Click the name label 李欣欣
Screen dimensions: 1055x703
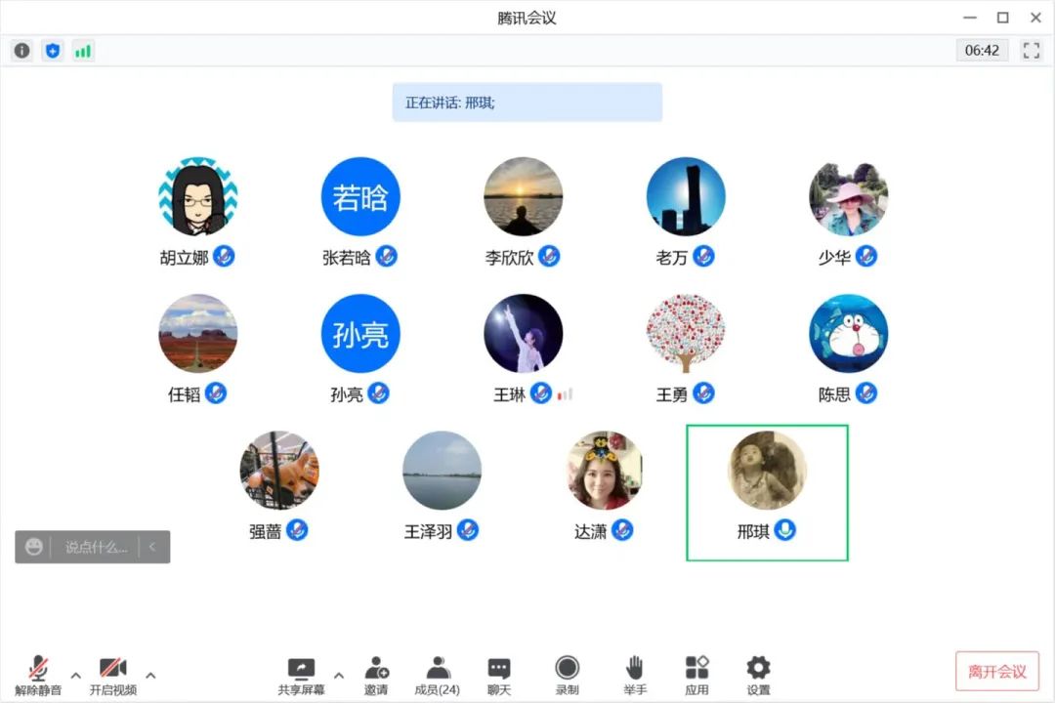pyautogui.click(x=509, y=258)
